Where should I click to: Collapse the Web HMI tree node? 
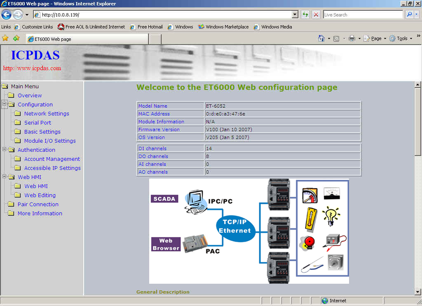point(4,176)
